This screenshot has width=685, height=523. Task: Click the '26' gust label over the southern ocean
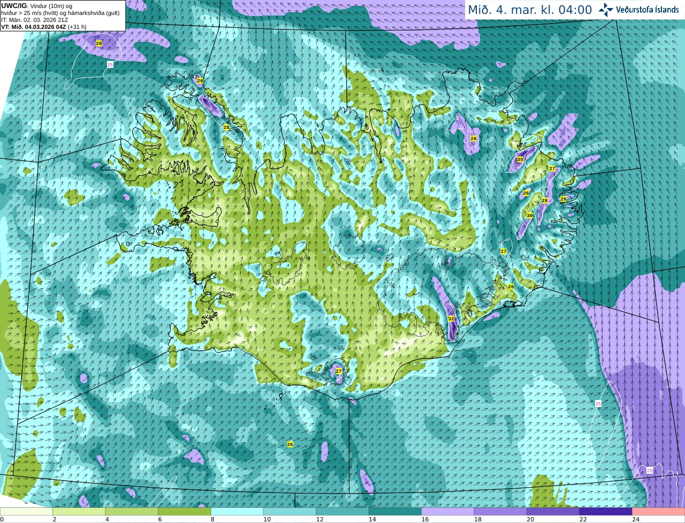click(290, 444)
